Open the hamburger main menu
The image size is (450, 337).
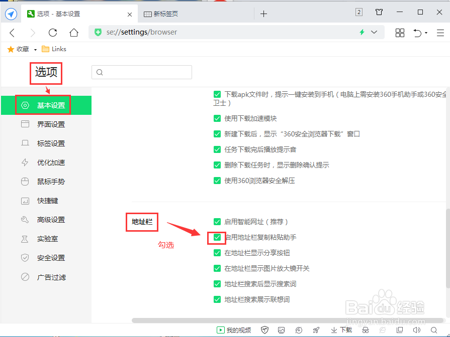click(440, 33)
